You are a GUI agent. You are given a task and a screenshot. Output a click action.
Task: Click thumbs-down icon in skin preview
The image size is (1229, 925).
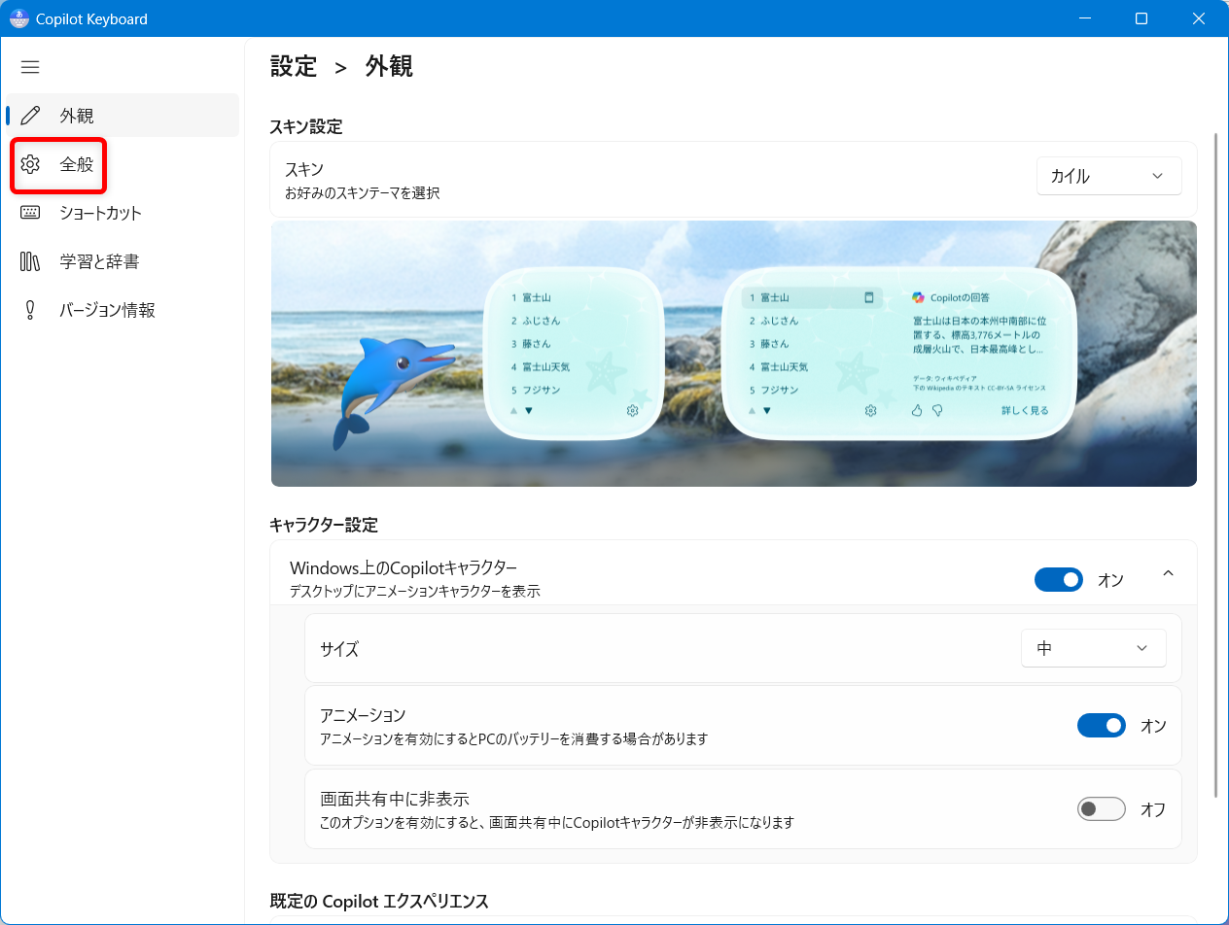click(937, 411)
